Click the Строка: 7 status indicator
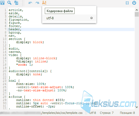 107,113
